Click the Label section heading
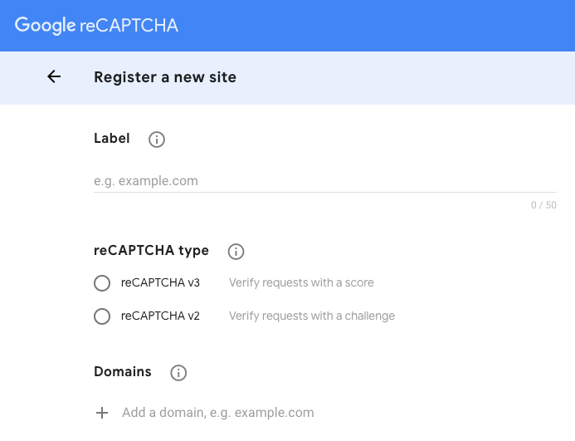Viewport: 575px width, 441px height. coord(112,139)
